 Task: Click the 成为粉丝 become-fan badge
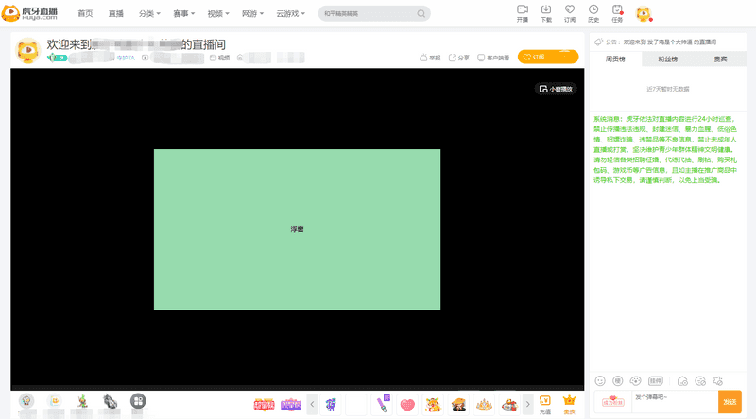point(612,402)
